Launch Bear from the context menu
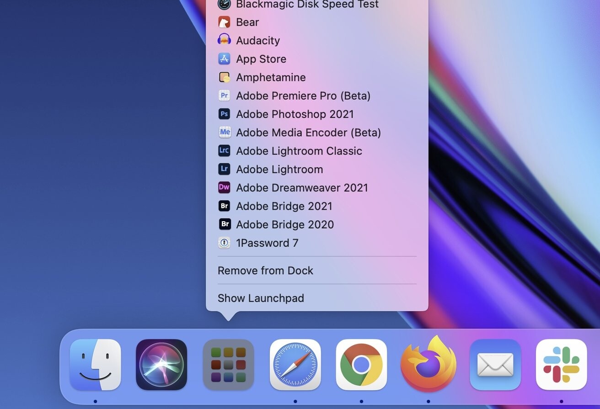600x409 pixels. (x=247, y=22)
